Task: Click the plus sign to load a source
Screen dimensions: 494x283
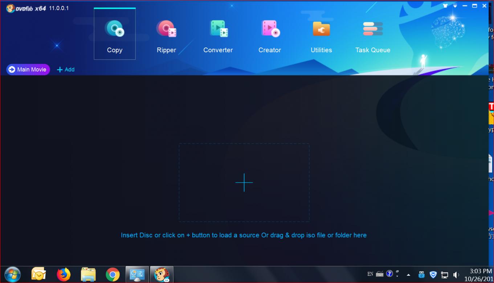Action: click(x=244, y=182)
